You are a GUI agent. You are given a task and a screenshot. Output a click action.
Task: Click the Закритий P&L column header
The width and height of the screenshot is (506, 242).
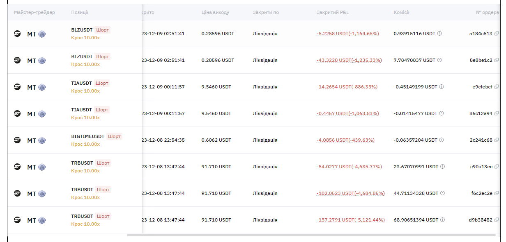point(333,12)
